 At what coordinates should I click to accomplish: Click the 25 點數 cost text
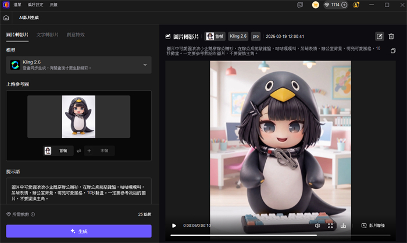coord(145,215)
